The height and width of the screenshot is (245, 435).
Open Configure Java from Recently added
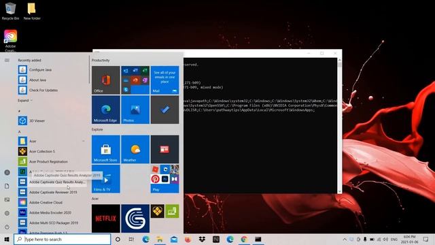click(x=53, y=69)
